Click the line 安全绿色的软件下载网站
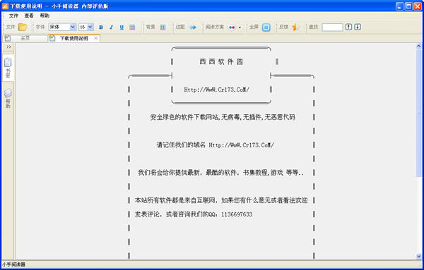This screenshot has height=270, width=424. tap(223, 117)
